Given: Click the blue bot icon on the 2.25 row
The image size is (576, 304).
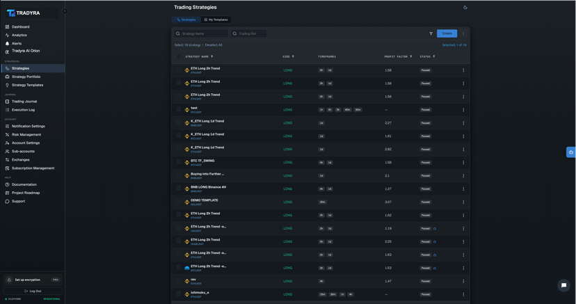Looking at the screenshot, I should 435,242.
